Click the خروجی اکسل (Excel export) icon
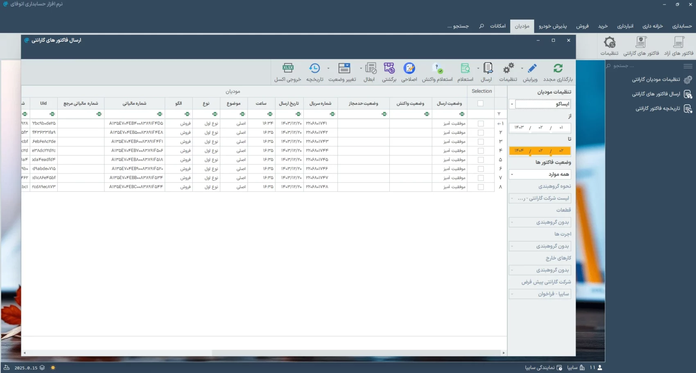The width and height of the screenshot is (696, 373). click(x=288, y=68)
